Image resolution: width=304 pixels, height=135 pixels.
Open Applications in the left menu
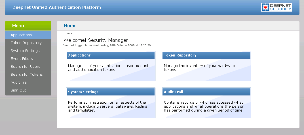click(x=21, y=35)
